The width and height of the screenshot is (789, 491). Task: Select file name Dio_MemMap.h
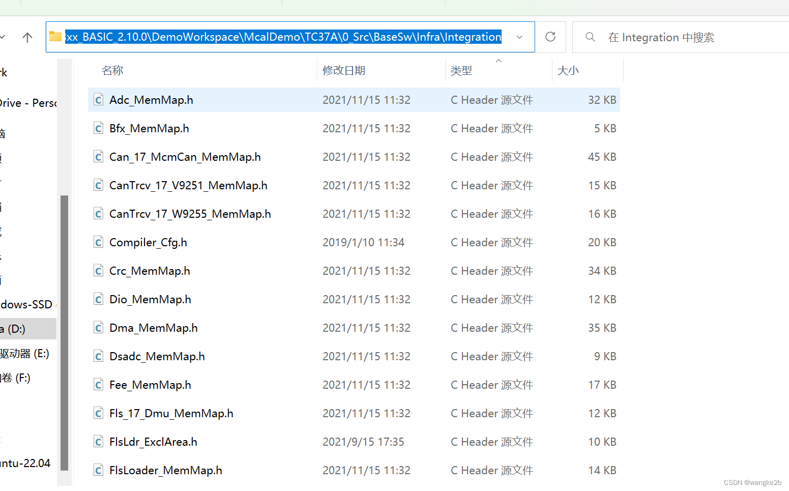150,299
